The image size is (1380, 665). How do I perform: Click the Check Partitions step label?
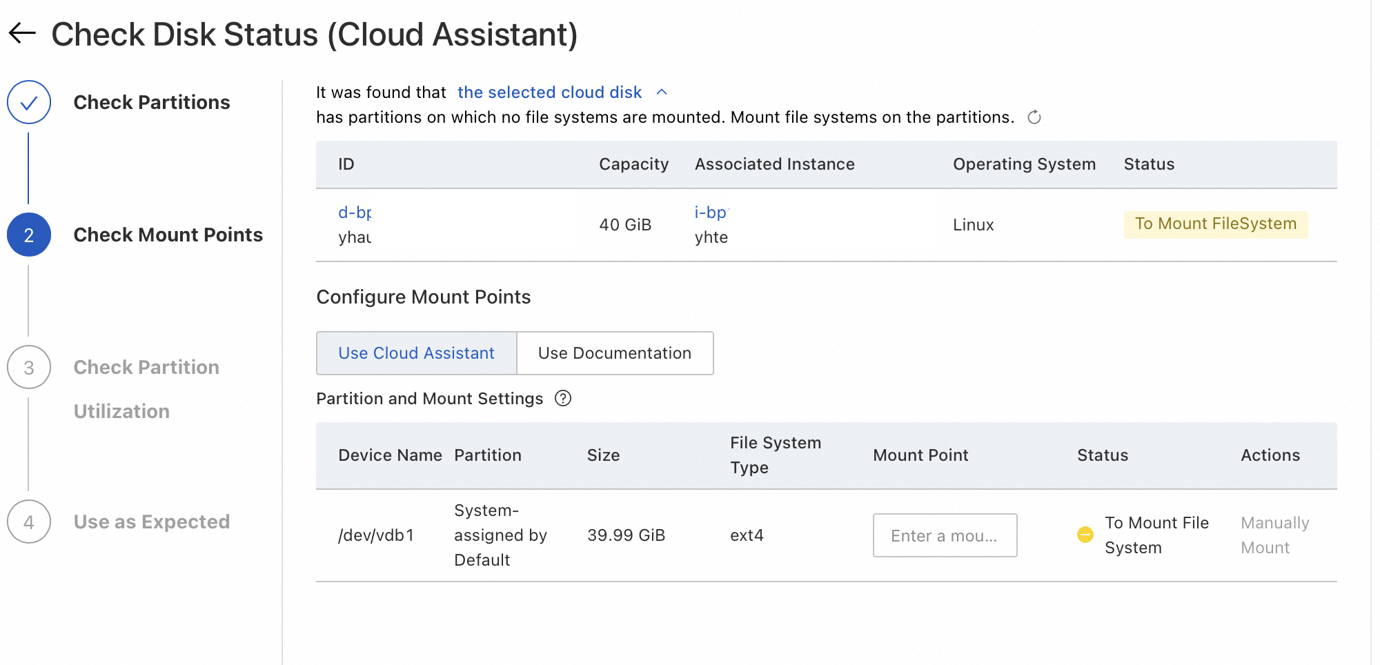pos(152,102)
